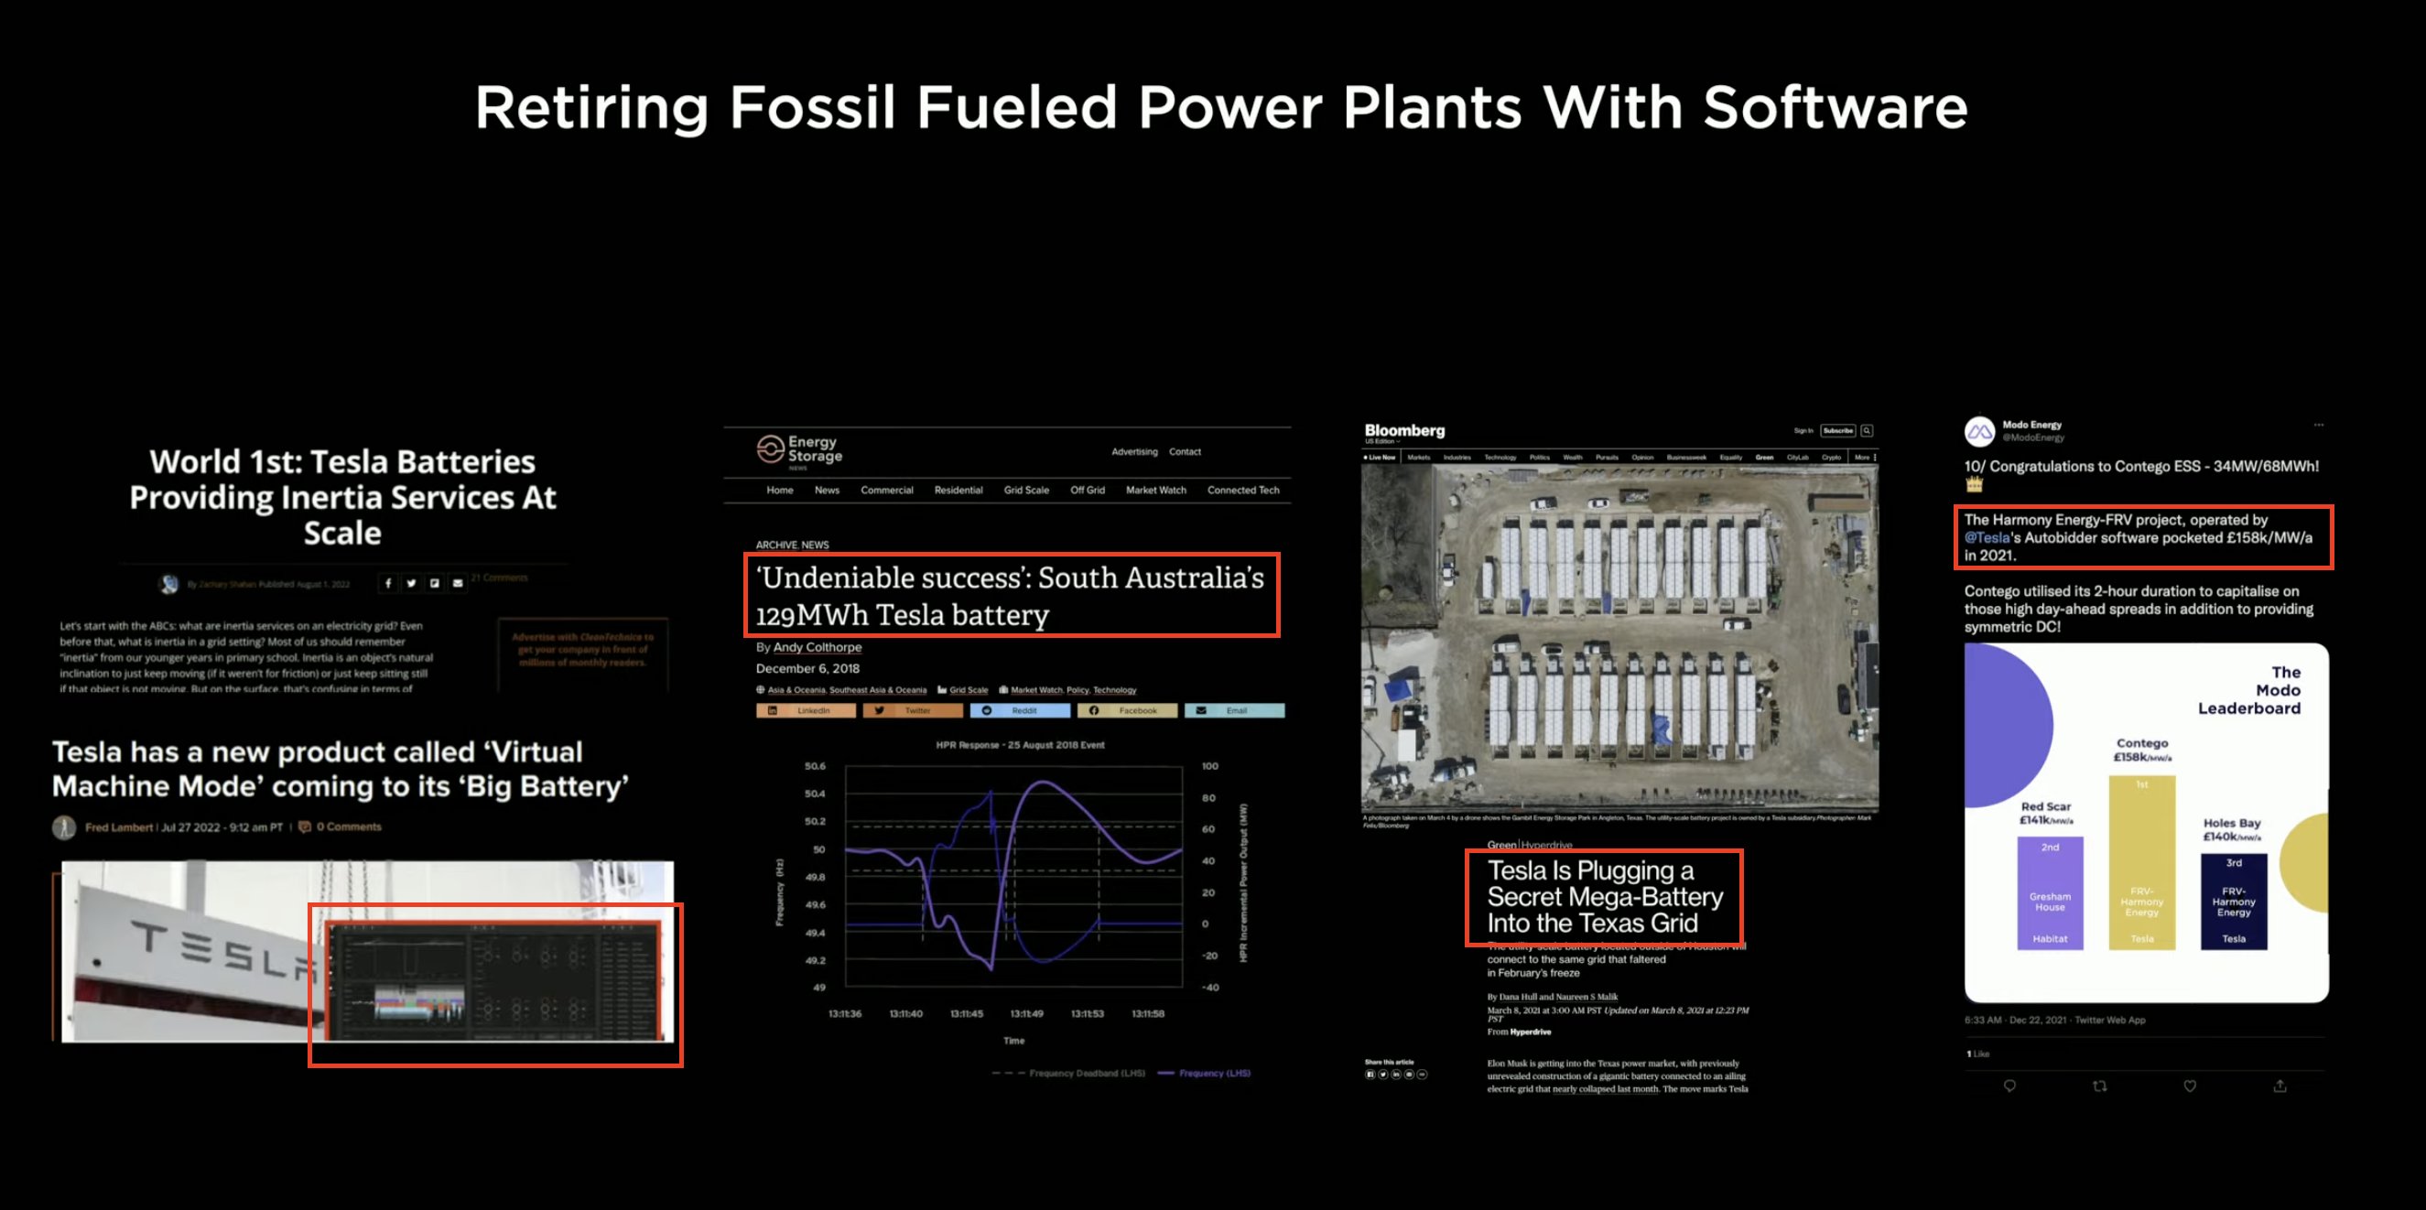Click 'nearly collapsed last month' link
Viewport: 2426px width, 1210px height.
(x=1606, y=1089)
